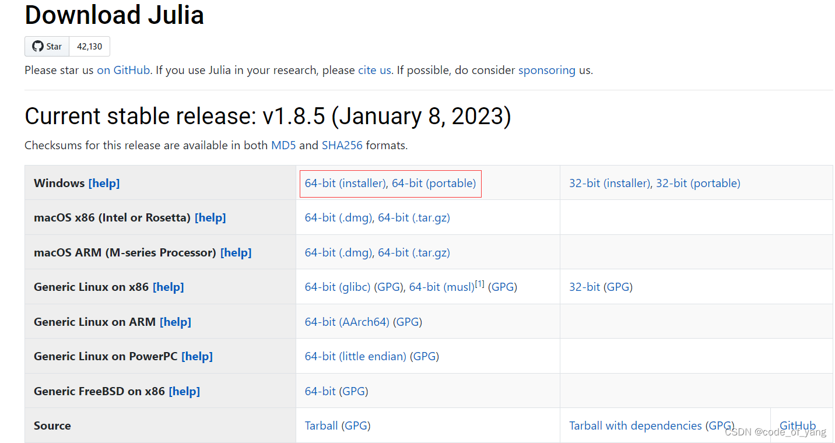Open the 'sponsoring' link
The height and width of the screenshot is (443, 835).
pyautogui.click(x=547, y=70)
